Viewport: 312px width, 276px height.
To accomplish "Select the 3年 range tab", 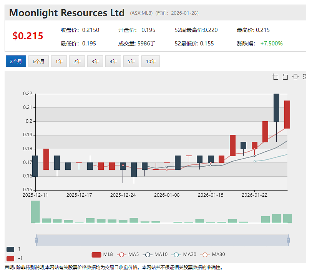I will (x=95, y=61).
